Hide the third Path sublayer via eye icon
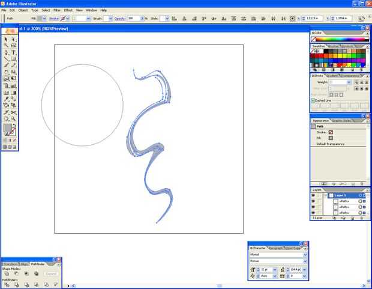The height and width of the screenshot is (289, 372). coord(313,213)
